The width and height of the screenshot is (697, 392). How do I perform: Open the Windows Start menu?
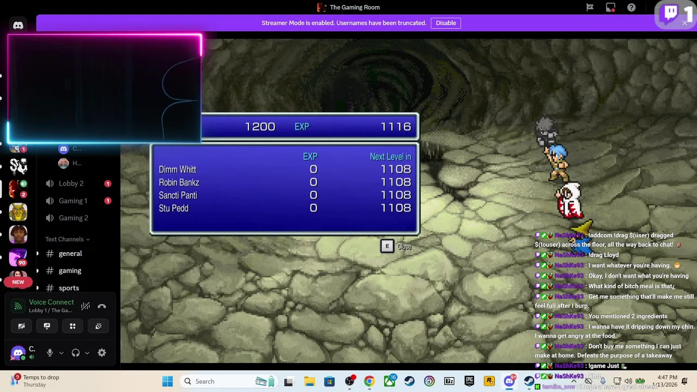point(167,381)
